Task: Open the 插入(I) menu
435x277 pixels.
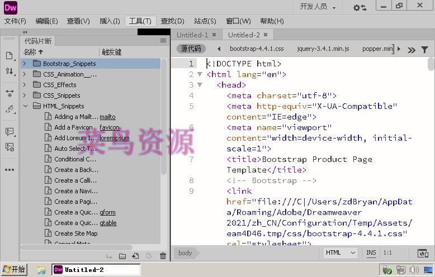Action: pos(110,21)
